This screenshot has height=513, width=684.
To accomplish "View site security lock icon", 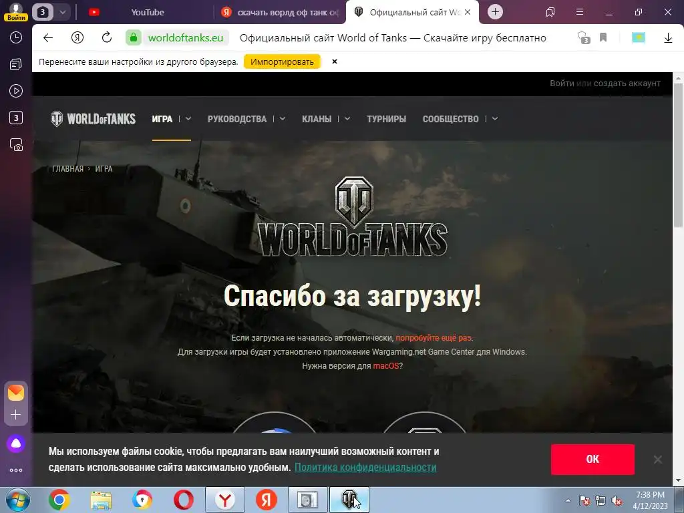I will click(134, 38).
